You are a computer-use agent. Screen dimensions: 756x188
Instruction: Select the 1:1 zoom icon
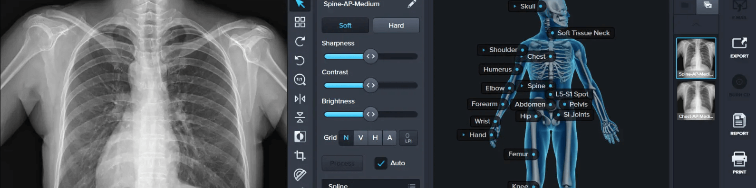click(300, 80)
